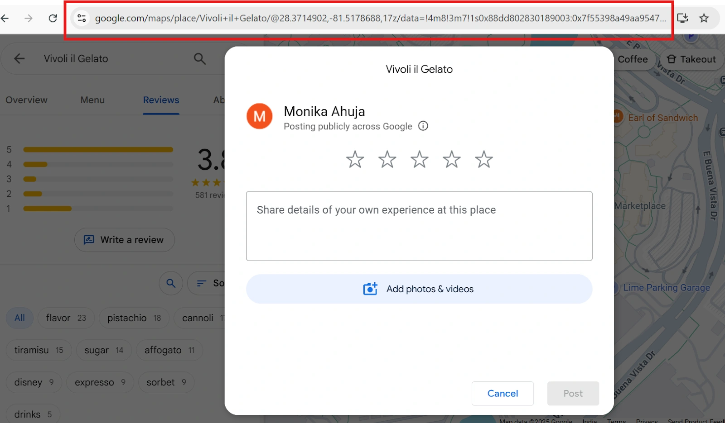Bookmark the page using the star icon
This screenshot has width=725, height=423.
[704, 18]
